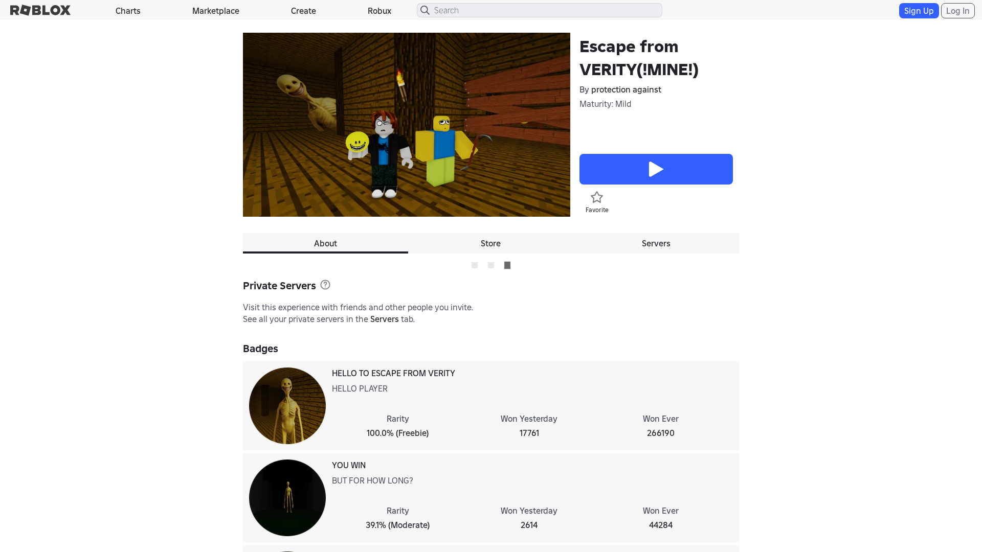Image resolution: width=982 pixels, height=552 pixels.
Task: Open the Robux page
Action: point(380,11)
